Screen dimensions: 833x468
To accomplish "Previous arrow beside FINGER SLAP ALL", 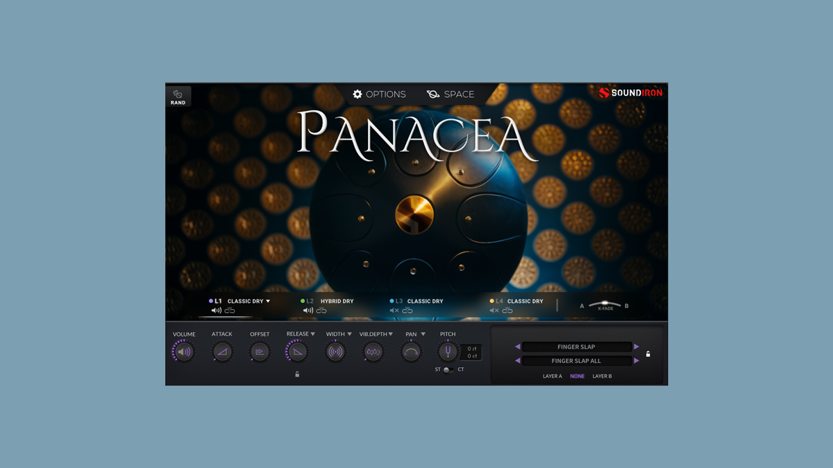I will coord(517,361).
